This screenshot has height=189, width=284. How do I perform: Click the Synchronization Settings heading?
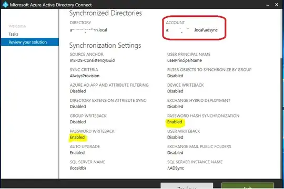(105, 45)
